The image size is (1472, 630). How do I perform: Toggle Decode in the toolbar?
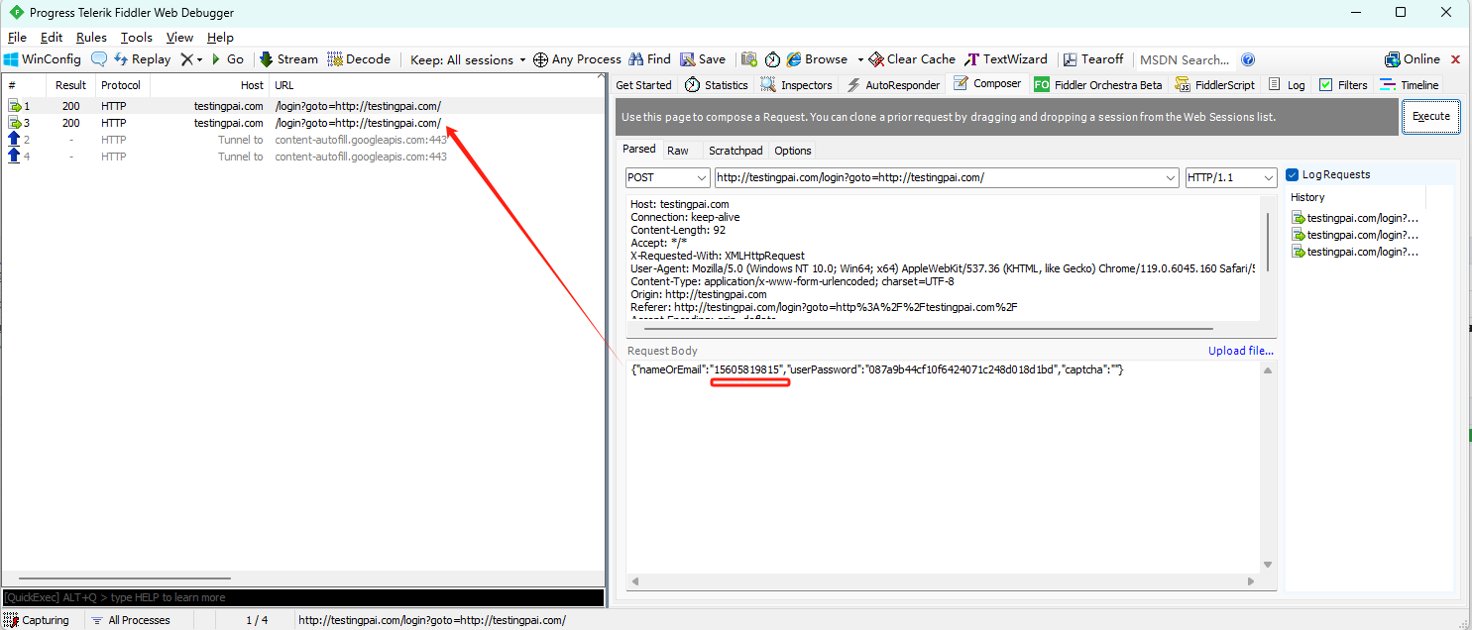point(359,59)
